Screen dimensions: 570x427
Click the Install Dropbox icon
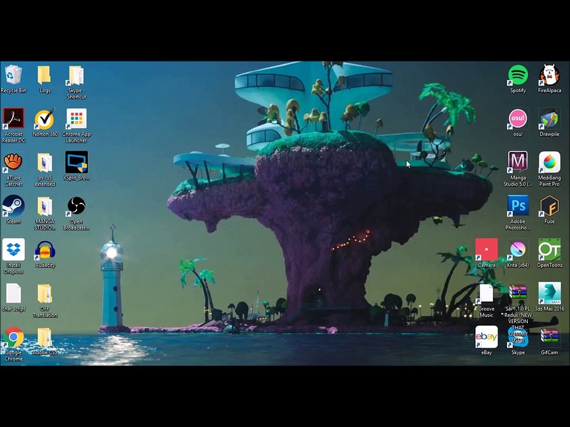[x=14, y=250]
